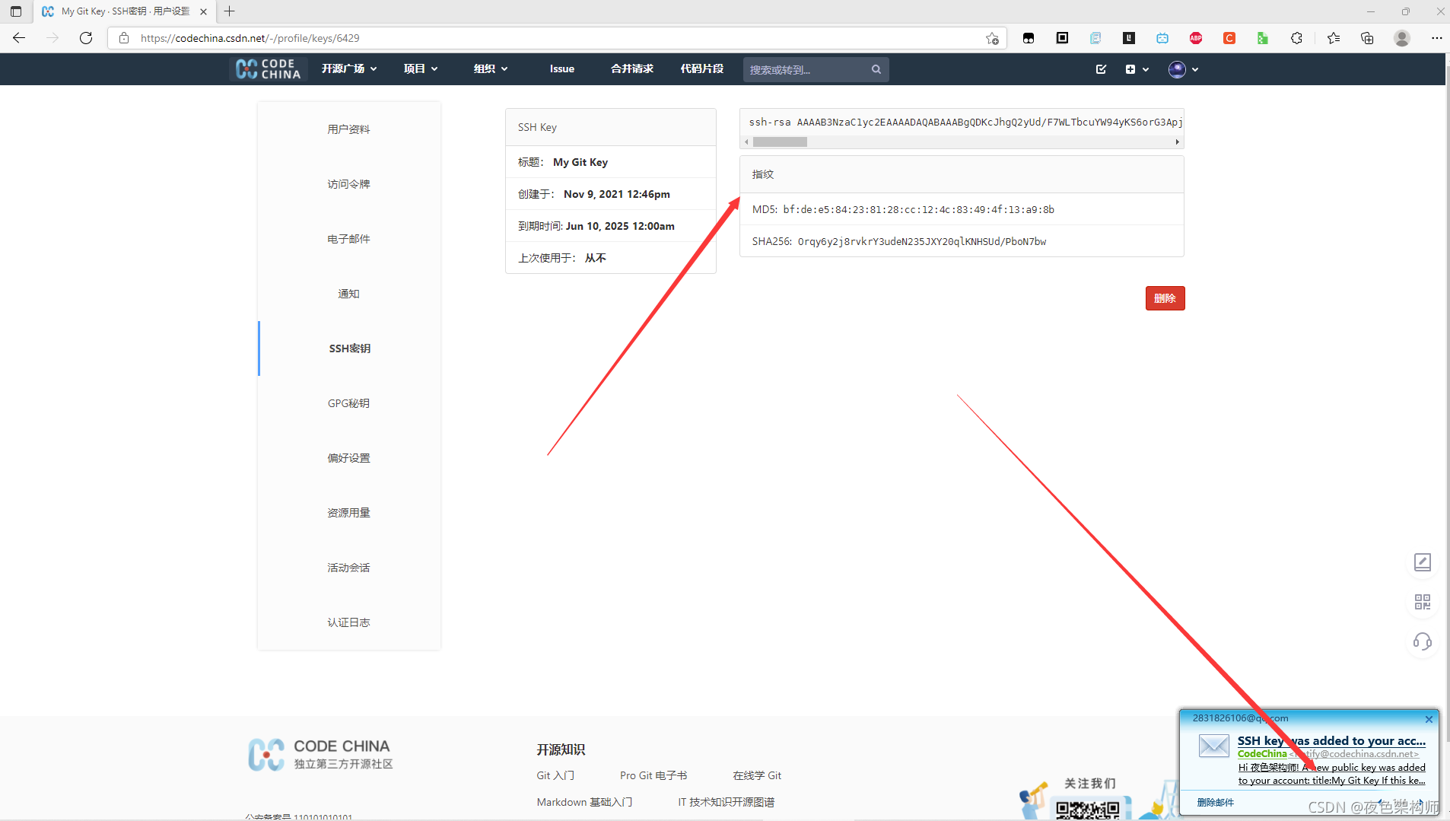Open the Git 入门 footer link

pos(555,775)
